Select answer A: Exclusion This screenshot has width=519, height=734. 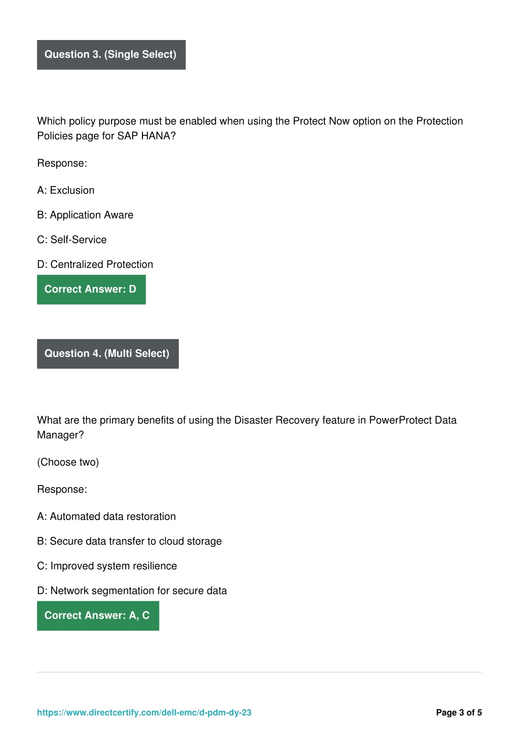tap(66, 190)
